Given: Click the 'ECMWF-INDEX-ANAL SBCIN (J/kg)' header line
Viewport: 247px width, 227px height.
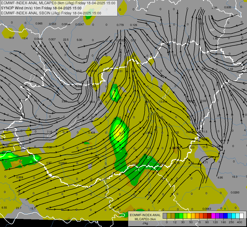Looking at the screenshot, I should click(51, 13).
